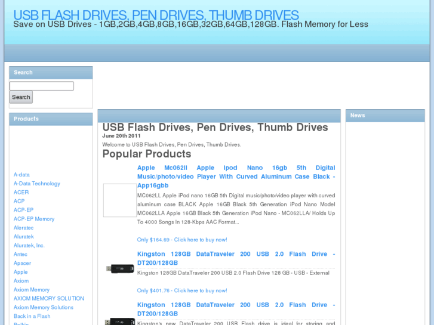The width and height of the screenshot is (434, 325).
Task: Open the Aluratek, Inc. link
Action: pos(29,246)
